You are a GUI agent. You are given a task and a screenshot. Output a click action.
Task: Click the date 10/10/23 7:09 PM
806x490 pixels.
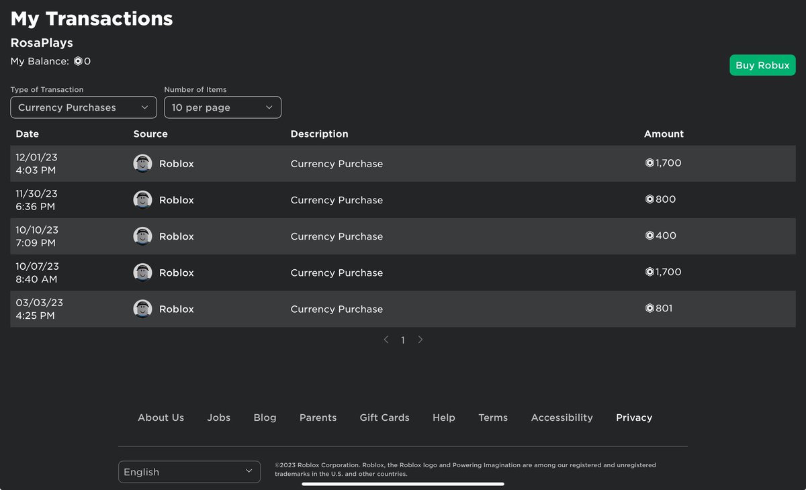[x=37, y=236]
